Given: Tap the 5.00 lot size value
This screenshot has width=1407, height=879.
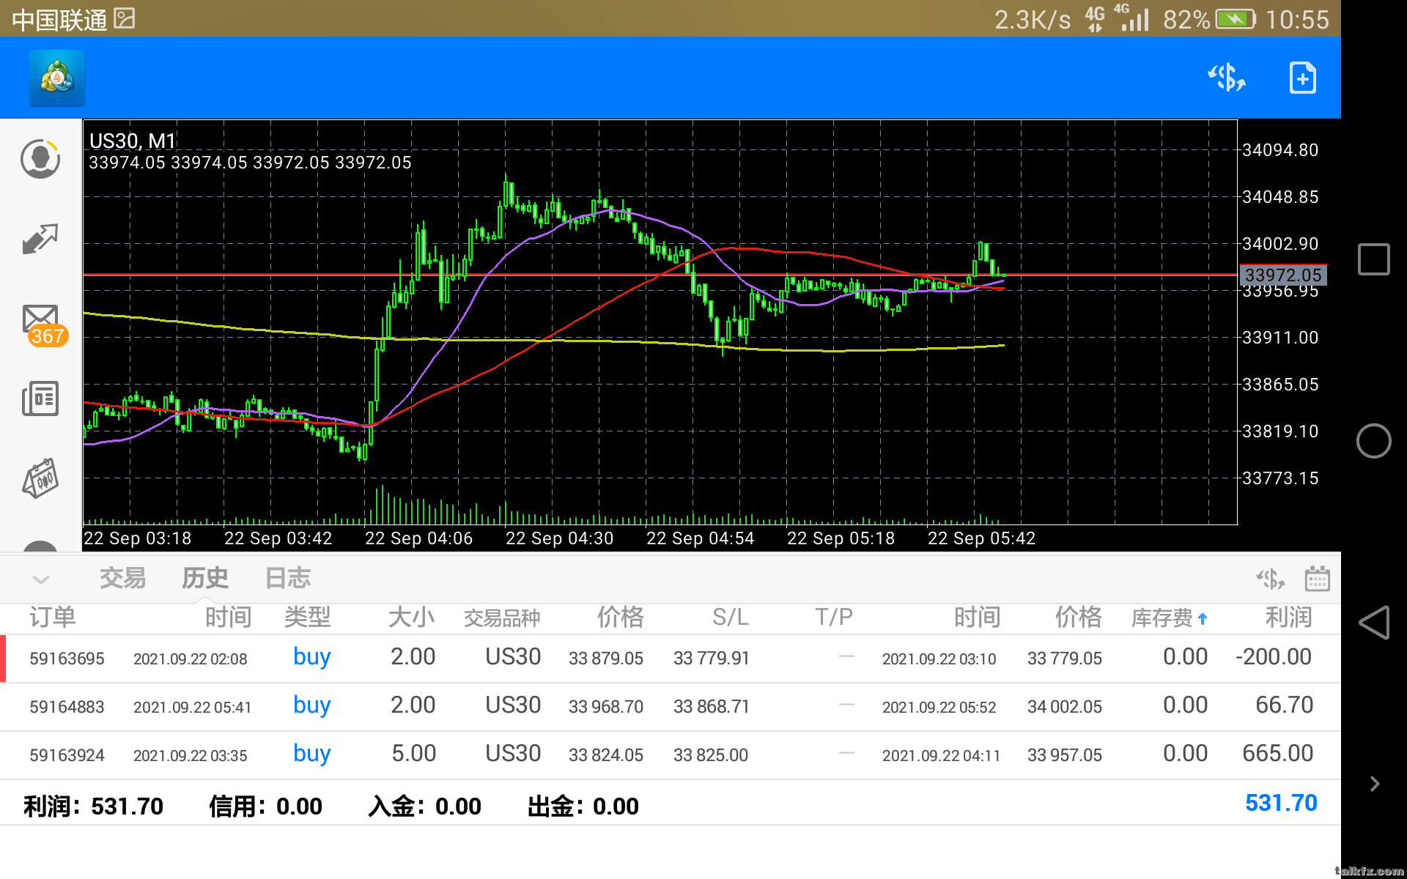Looking at the screenshot, I should (x=414, y=754).
